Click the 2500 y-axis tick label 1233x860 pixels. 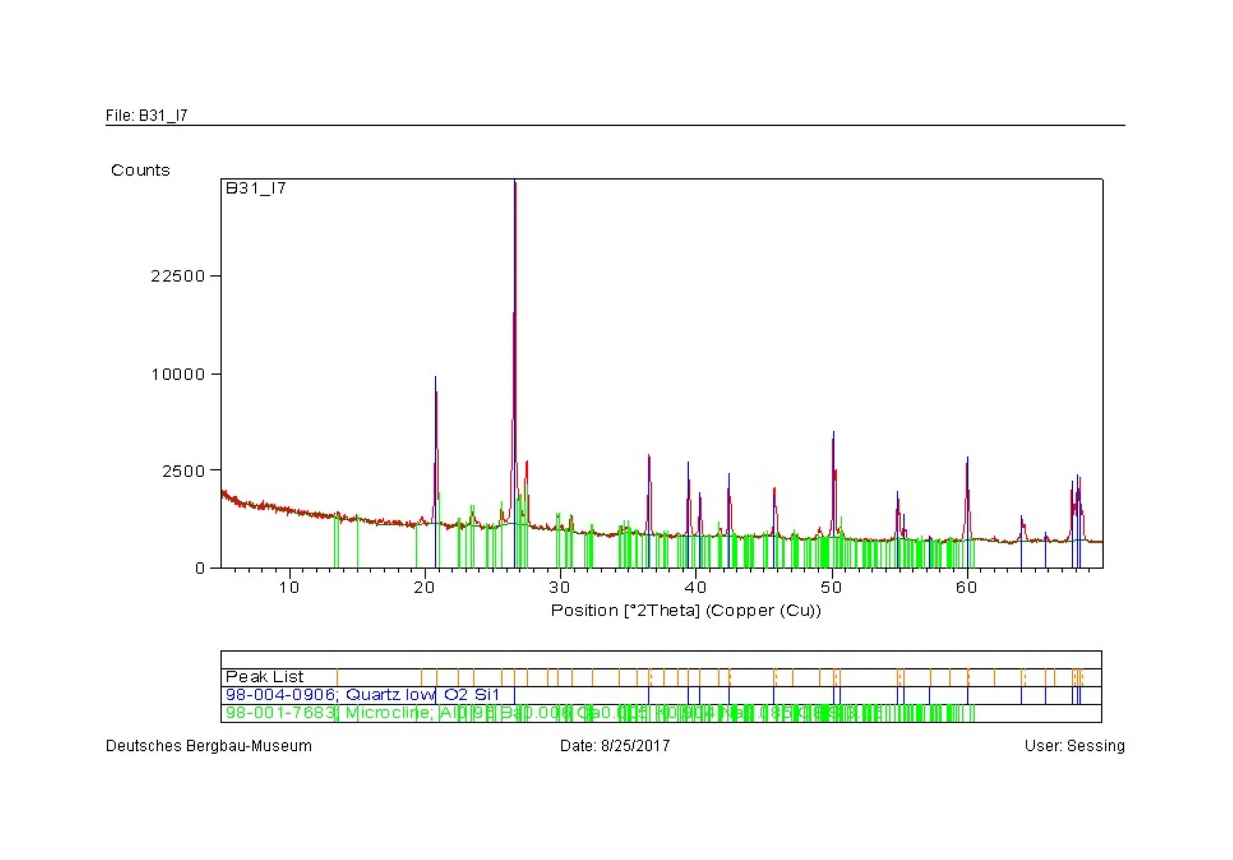182,471
